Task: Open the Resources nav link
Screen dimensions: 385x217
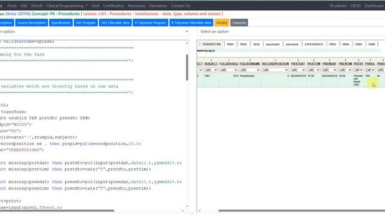Action: 137,5
